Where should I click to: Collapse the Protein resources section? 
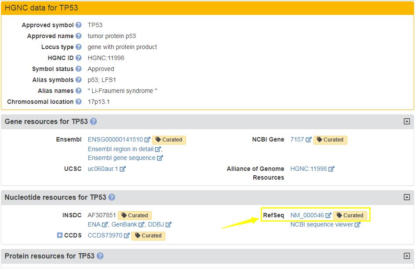click(407, 256)
